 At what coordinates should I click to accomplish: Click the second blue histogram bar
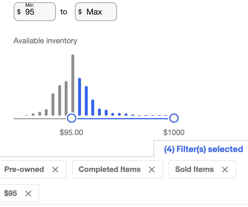86,101
